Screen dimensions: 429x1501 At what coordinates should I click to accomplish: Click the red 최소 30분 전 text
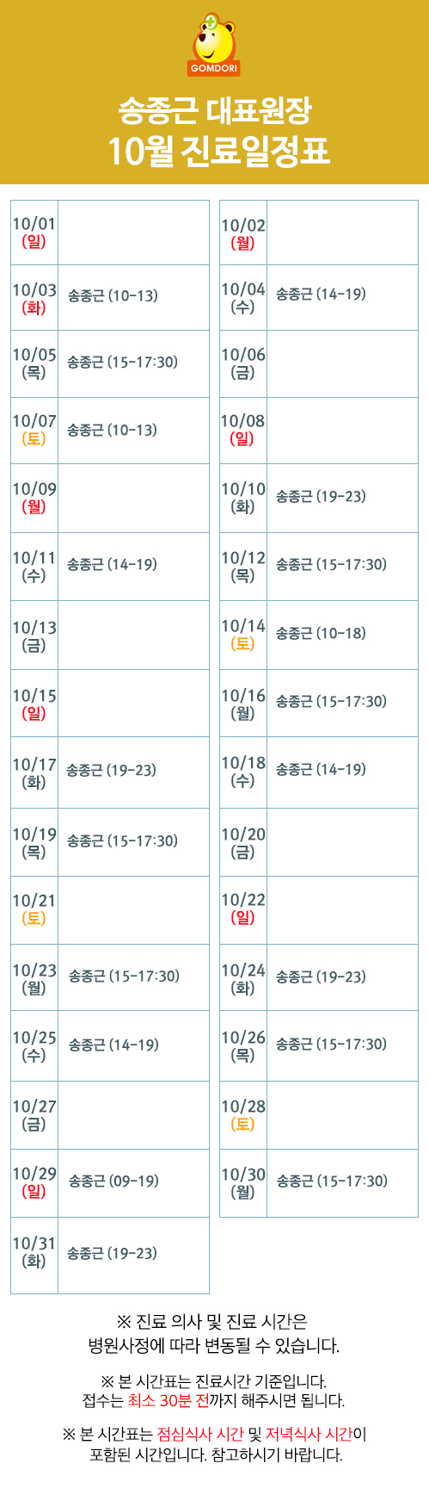click(169, 1401)
